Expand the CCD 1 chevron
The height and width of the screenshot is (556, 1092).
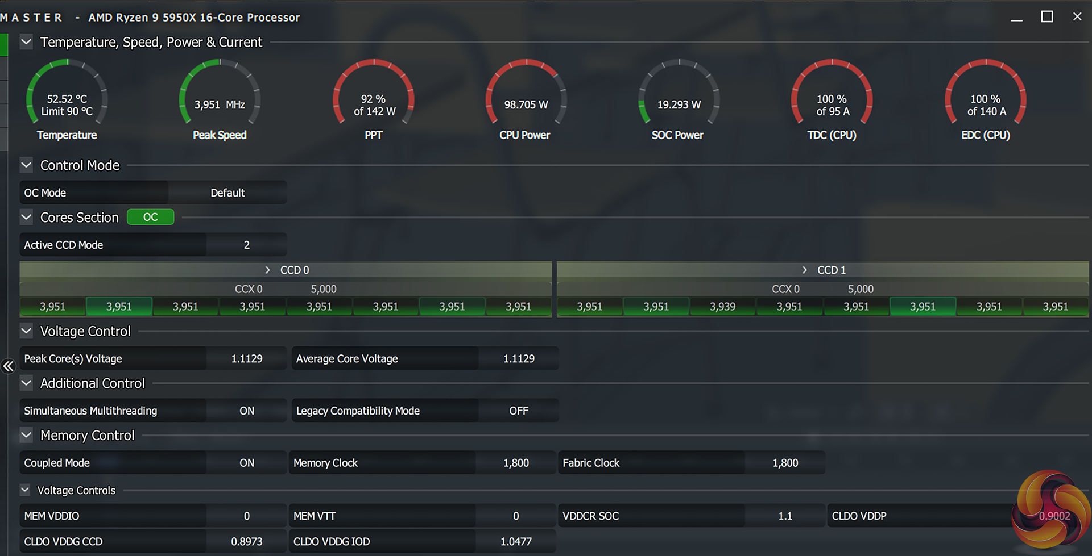(x=804, y=270)
